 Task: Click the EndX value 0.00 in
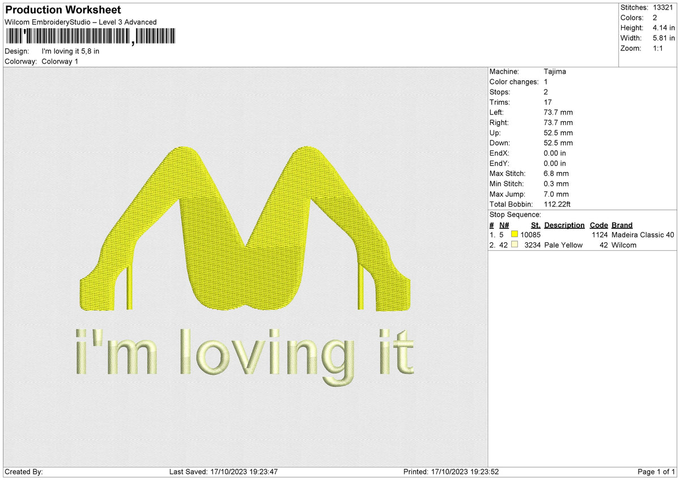tap(555, 153)
